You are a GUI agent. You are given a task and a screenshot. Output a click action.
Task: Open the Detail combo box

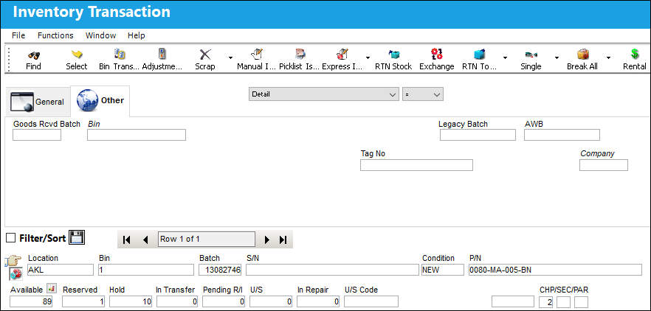(x=324, y=94)
